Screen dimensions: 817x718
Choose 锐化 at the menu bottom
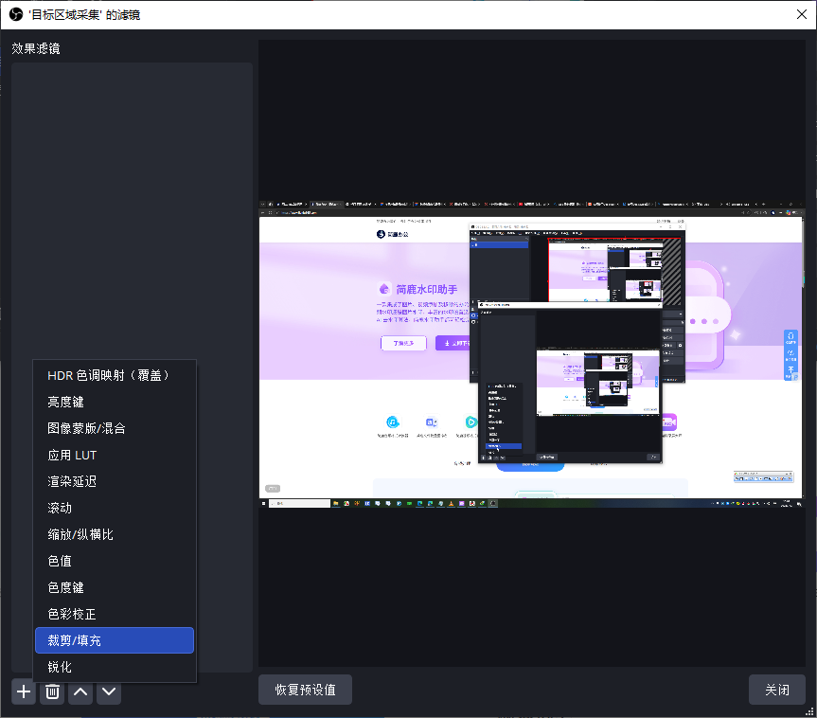pyautogui.click(x=115, y=667)
